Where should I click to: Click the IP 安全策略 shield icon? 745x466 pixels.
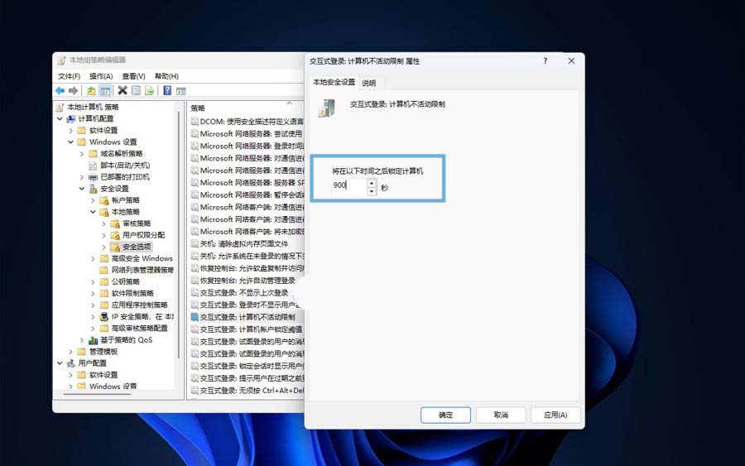104,316
